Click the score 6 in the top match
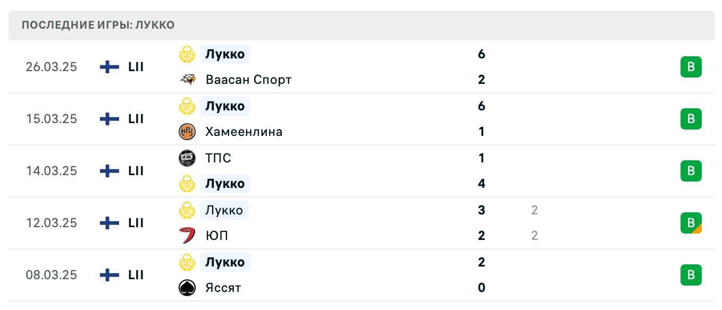 [481, 54]
